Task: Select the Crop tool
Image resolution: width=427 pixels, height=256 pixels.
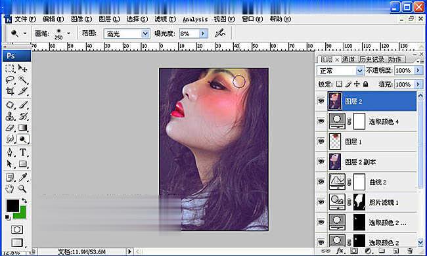Action: (10, 91)
